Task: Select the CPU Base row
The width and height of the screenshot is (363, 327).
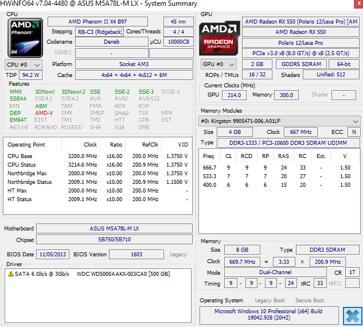Action: [97, 156]
